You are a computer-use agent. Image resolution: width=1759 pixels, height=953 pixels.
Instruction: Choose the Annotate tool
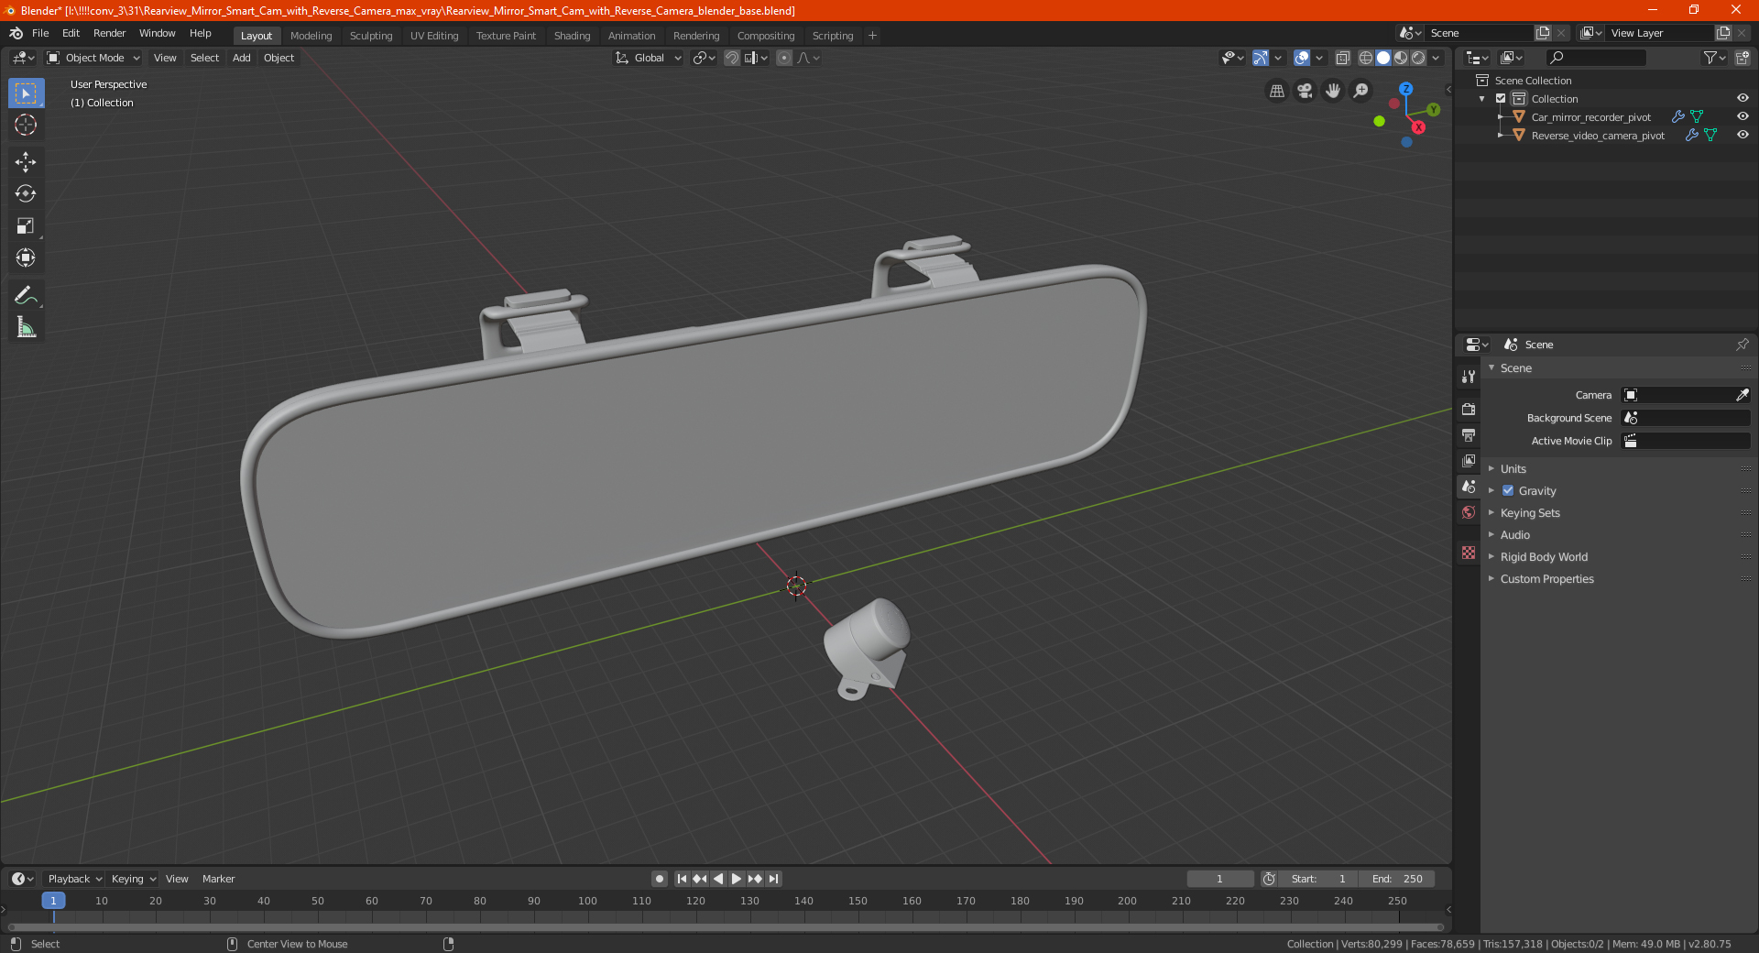click(x=26, y=295)
